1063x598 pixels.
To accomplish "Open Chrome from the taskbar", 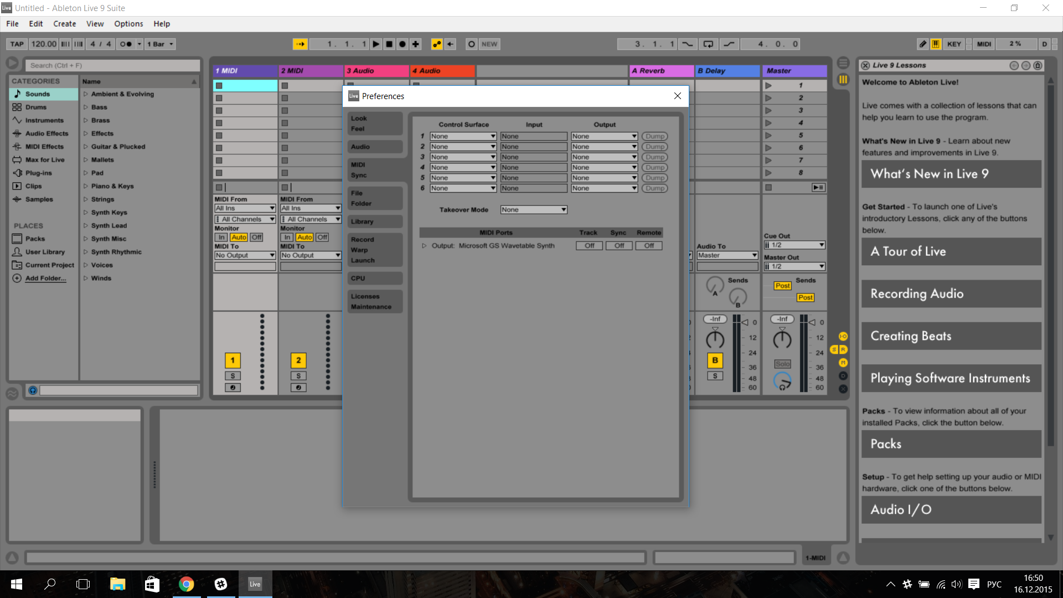I will coord(187,584).
